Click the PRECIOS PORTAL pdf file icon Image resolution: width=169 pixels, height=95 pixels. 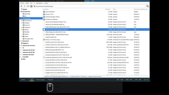(x=44, y=35)
